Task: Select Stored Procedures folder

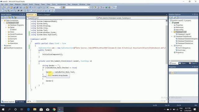Action: click(16, 34)
